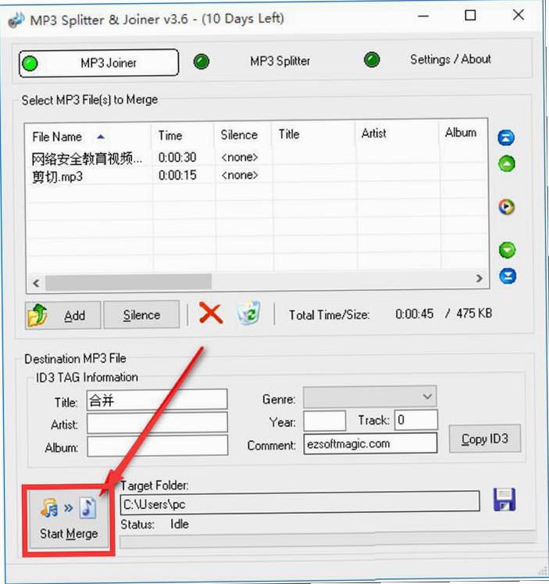Click Artist column header
Screen dimensions: 549x584
tap(397, 134)
